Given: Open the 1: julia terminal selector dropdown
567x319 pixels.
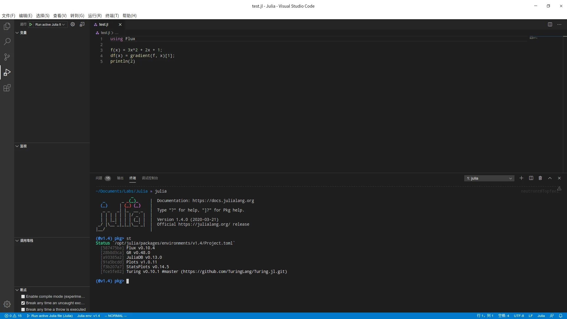Looking at the screenshot, I should coord(489,178).
